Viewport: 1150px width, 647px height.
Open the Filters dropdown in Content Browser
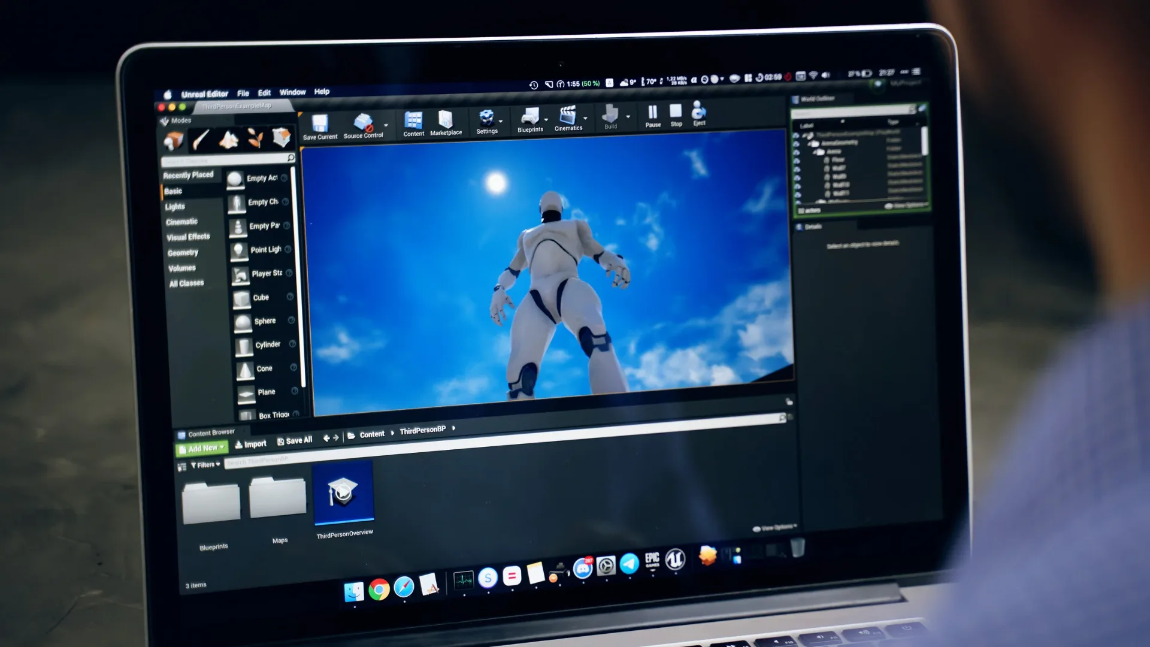pyautogui.click(x=205, y=465)
